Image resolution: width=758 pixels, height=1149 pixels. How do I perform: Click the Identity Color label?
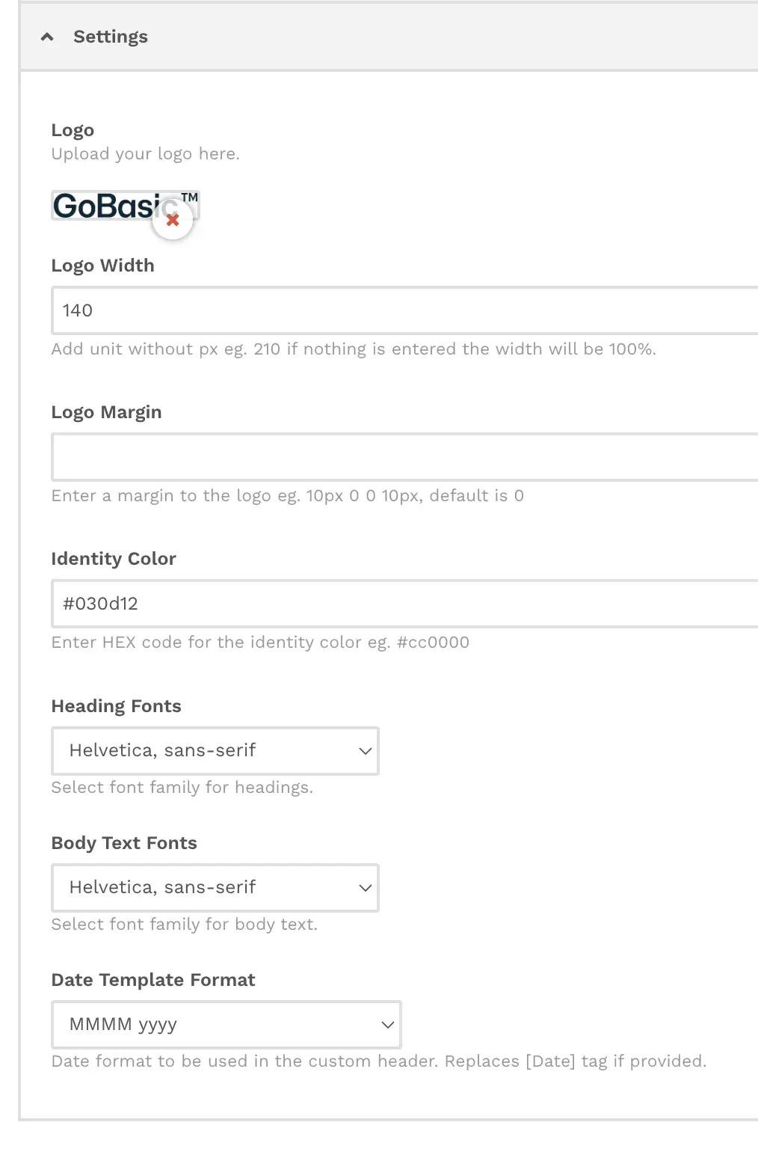[114, 559]
